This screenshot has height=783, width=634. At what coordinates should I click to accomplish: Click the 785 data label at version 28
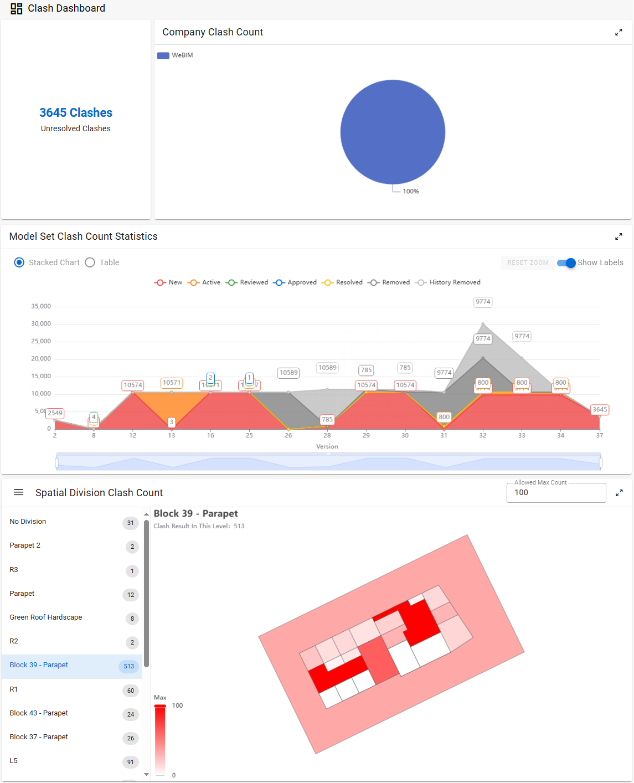coord(327,420)
